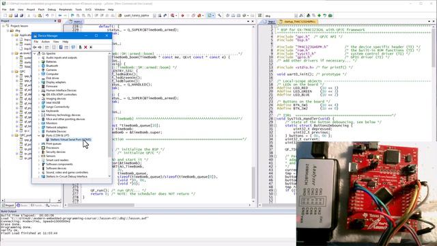Click the Configuration wrench icon in uVision toolbar

(219, 16)
